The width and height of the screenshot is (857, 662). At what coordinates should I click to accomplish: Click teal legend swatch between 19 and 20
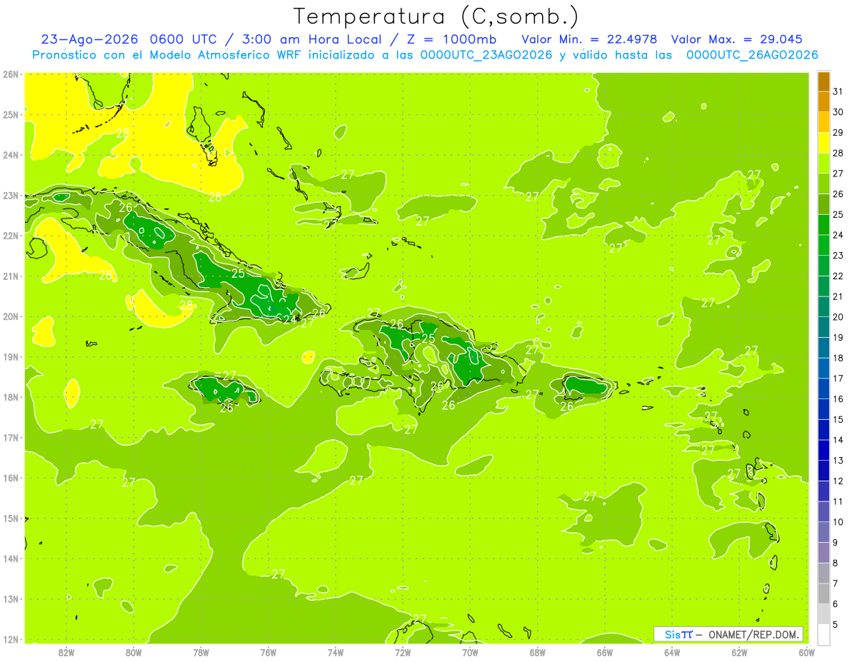[823, 327]
